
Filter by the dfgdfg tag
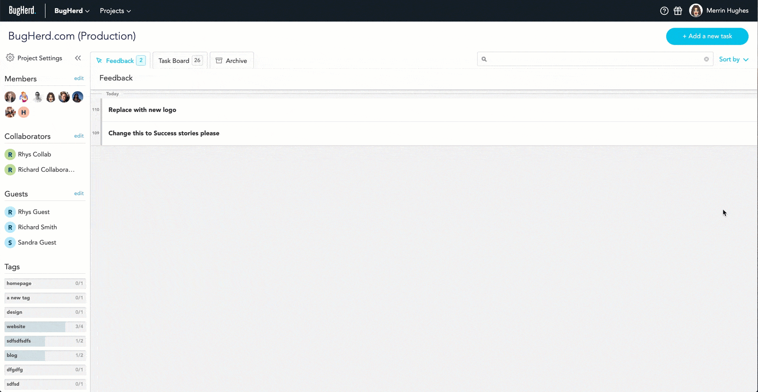45,370
